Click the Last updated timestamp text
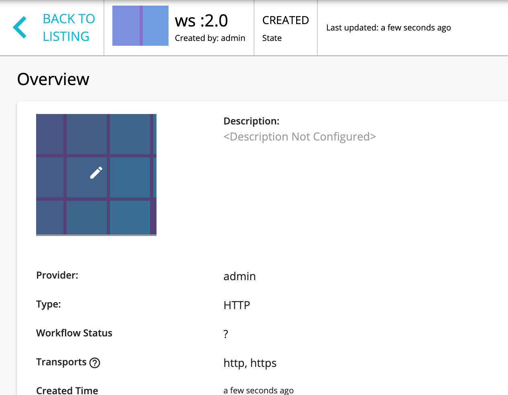 (x=388, y=28)
